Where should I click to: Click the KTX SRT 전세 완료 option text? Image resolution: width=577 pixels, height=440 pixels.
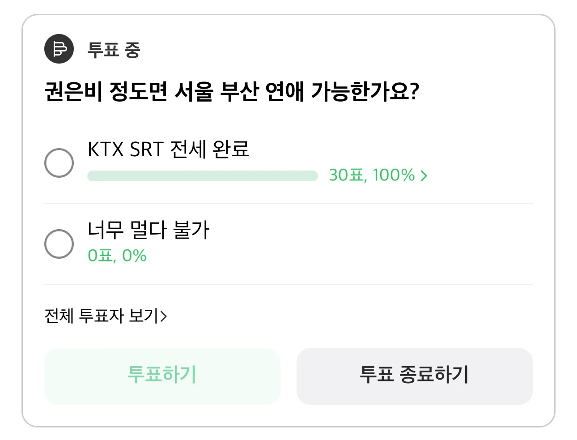click(x=168, y=149)
